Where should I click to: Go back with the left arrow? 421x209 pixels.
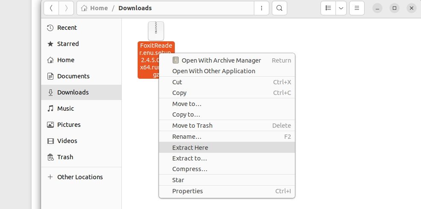(x=51, y=8)
